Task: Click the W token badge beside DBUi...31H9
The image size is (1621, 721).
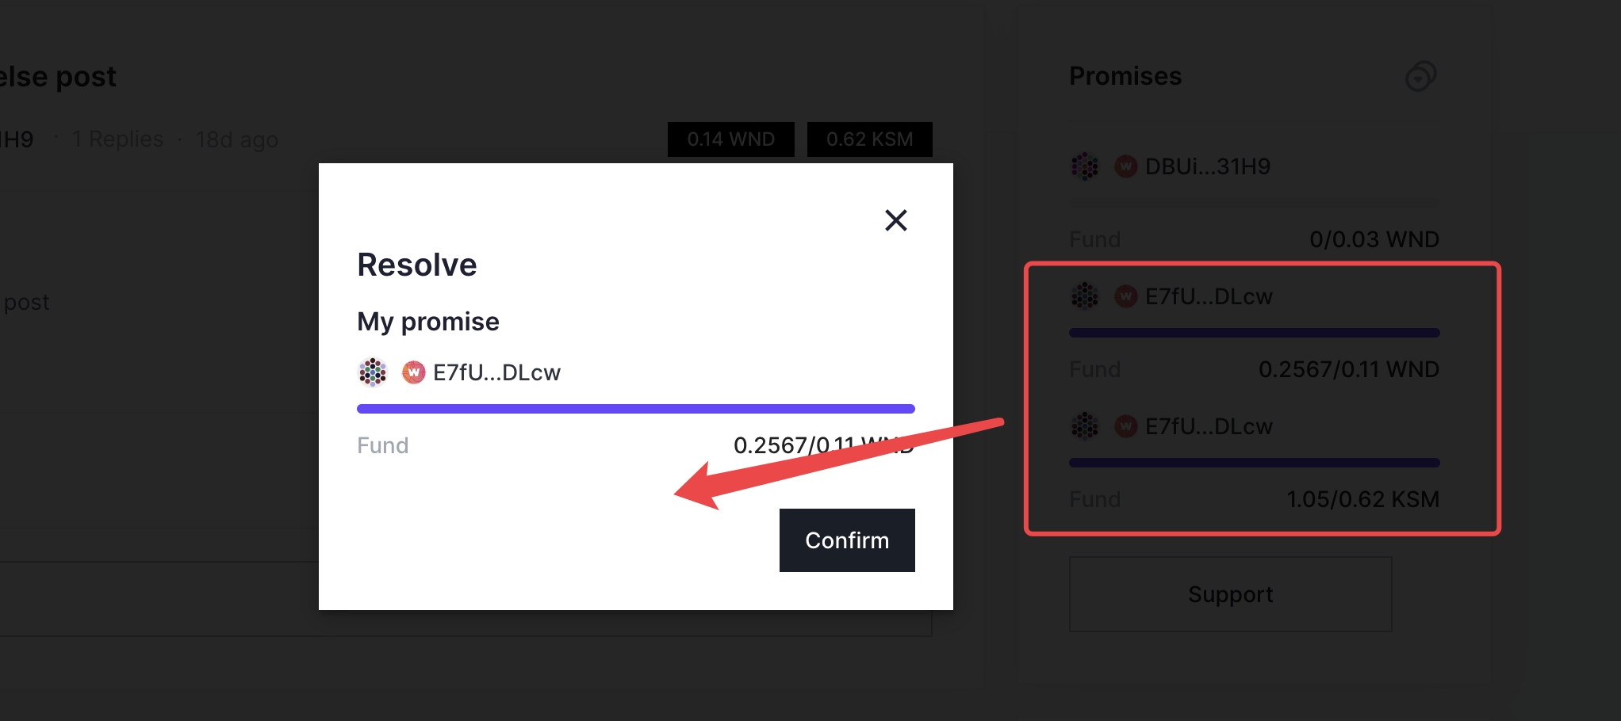Action: click(x=1125, y=166)
